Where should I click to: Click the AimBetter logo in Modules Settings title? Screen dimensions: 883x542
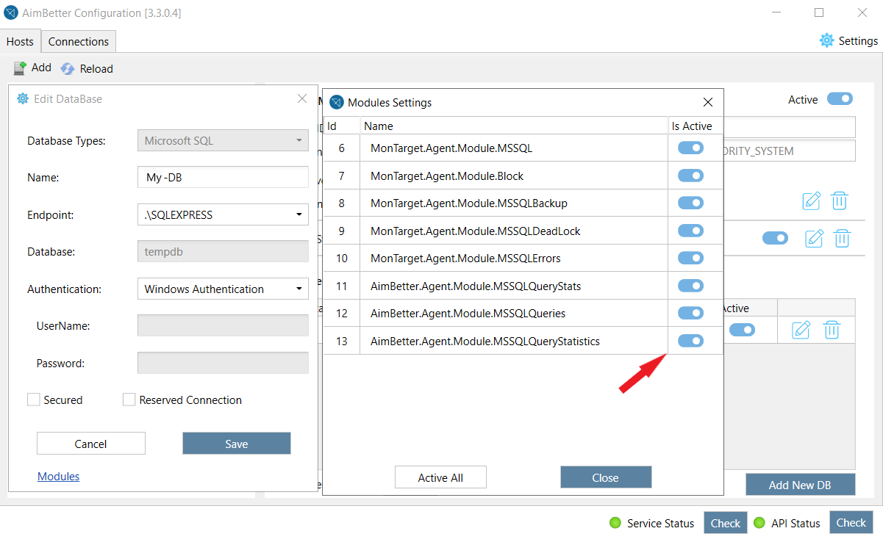pos(337,102)
